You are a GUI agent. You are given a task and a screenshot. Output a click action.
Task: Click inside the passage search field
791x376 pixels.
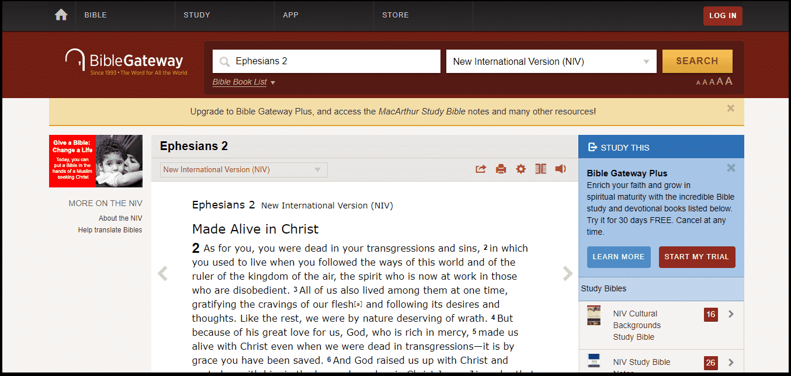[x=325, y=61]
